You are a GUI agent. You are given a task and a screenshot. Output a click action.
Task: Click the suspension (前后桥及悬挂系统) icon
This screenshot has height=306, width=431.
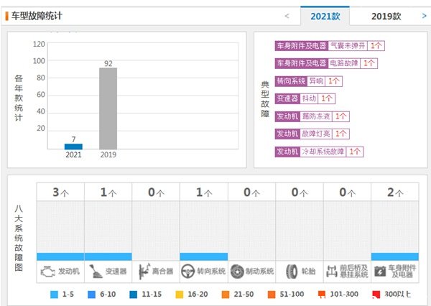click(x=333, y=272)
